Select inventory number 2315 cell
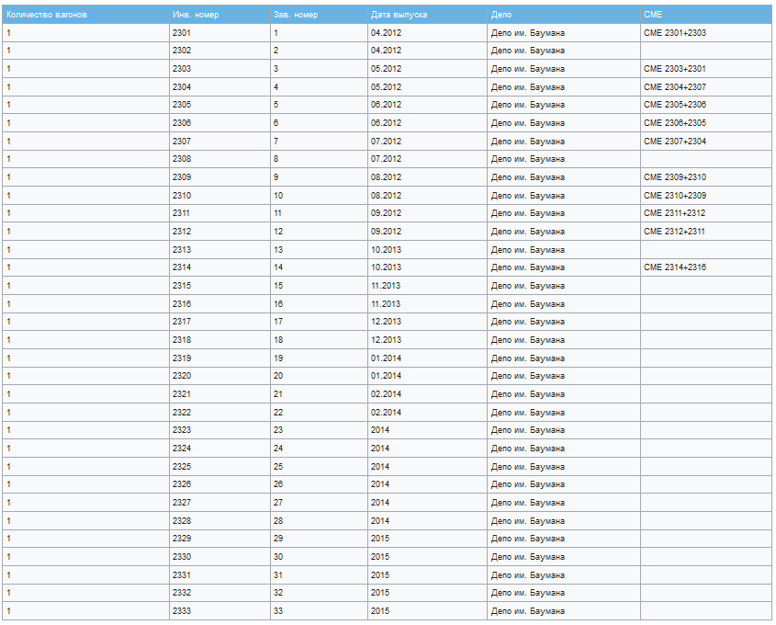 click(182, 286)
